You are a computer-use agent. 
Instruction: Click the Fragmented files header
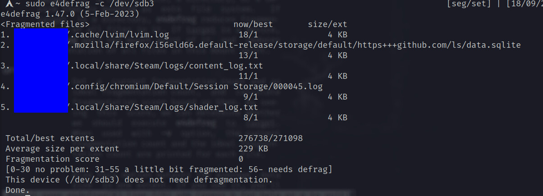click(45, 24)
